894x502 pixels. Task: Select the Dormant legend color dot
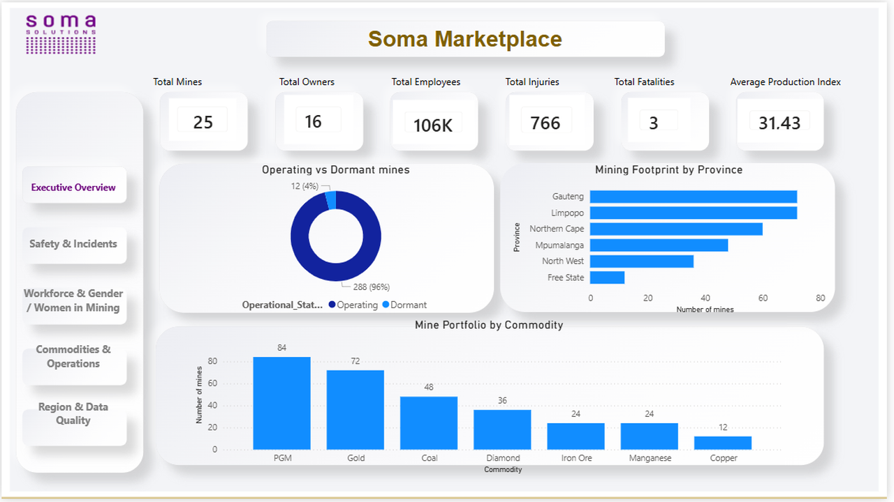386,305
